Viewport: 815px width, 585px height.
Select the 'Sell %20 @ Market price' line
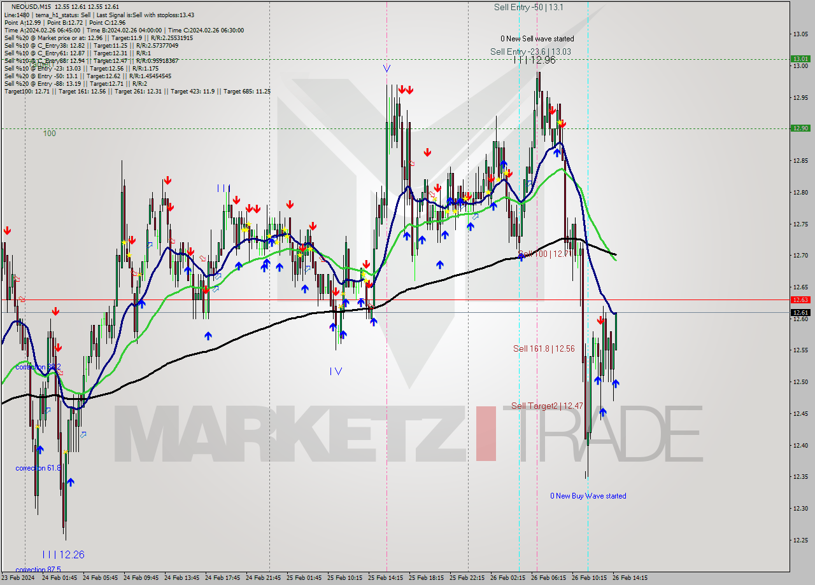(x=99, y=38)
